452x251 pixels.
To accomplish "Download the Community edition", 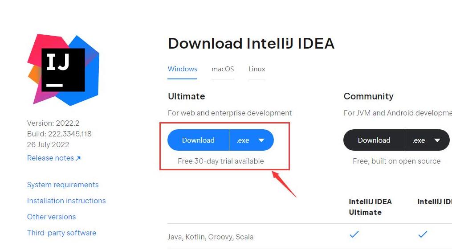I will pyautogui.click(x=374, y=140).
